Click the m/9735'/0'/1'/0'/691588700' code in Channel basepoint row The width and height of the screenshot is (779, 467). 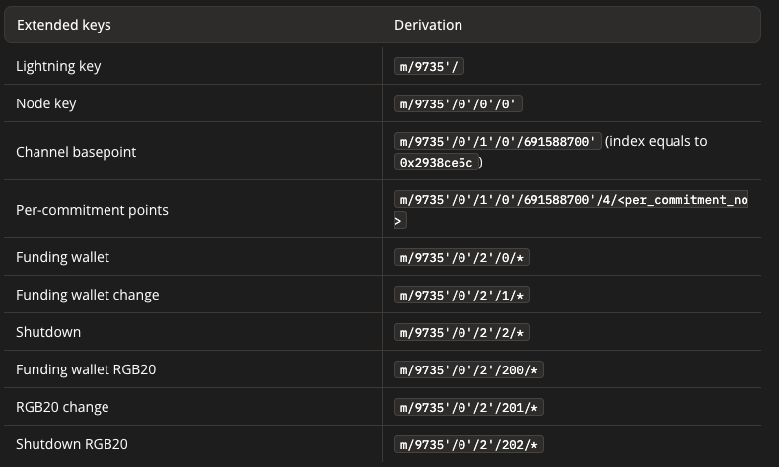click(498, 141)
